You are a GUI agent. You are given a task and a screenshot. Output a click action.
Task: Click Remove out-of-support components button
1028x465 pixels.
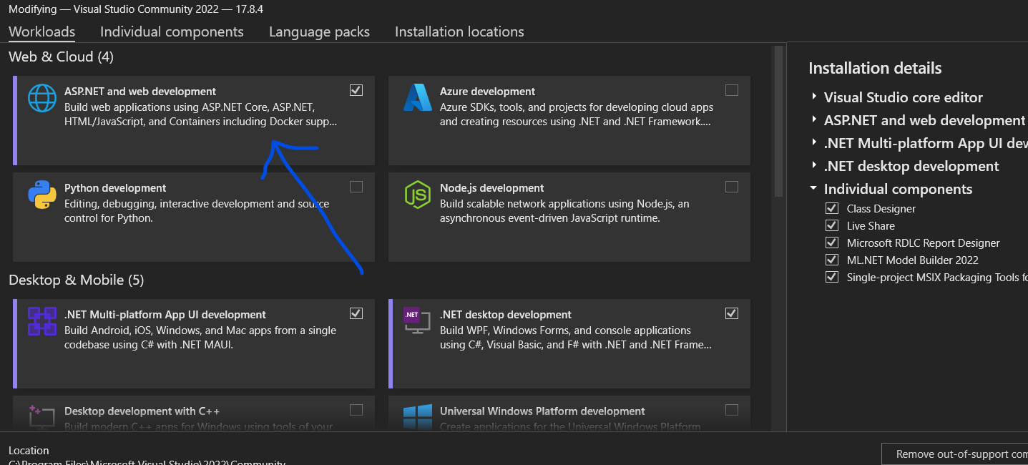[955, 454]
